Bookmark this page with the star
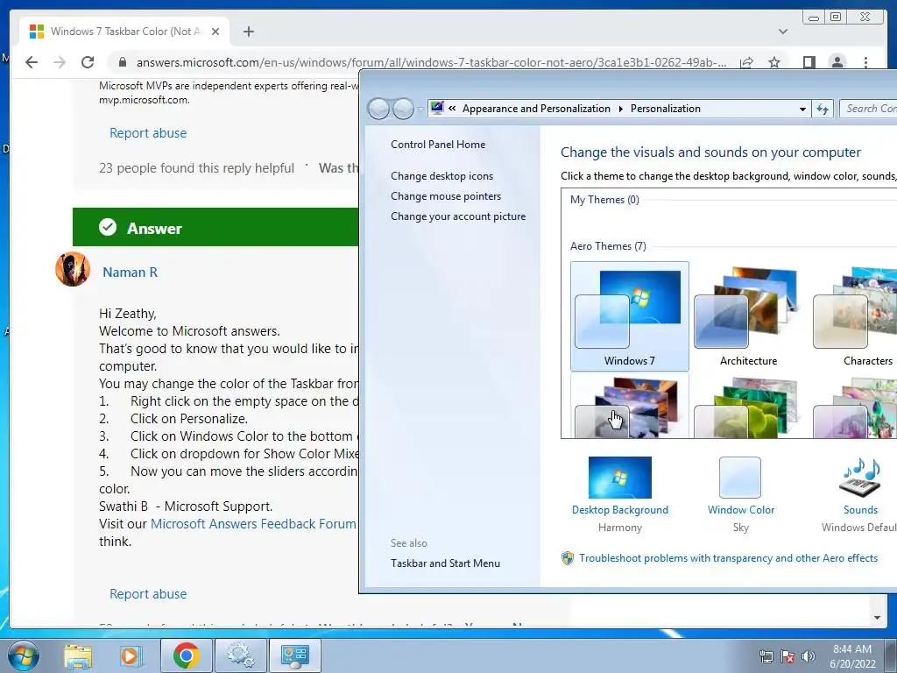 click(774, 62)
